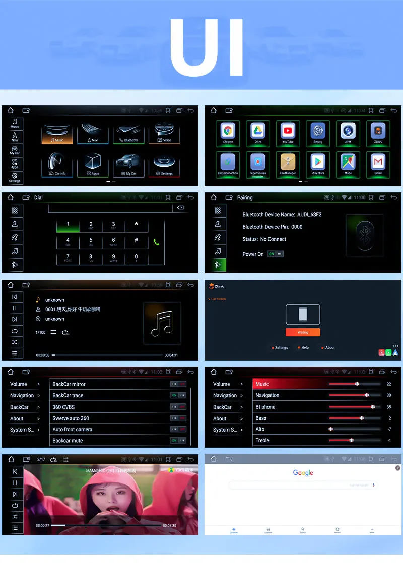
Task: Toggle the BackCar mirror switch
Action: point(178,384)
